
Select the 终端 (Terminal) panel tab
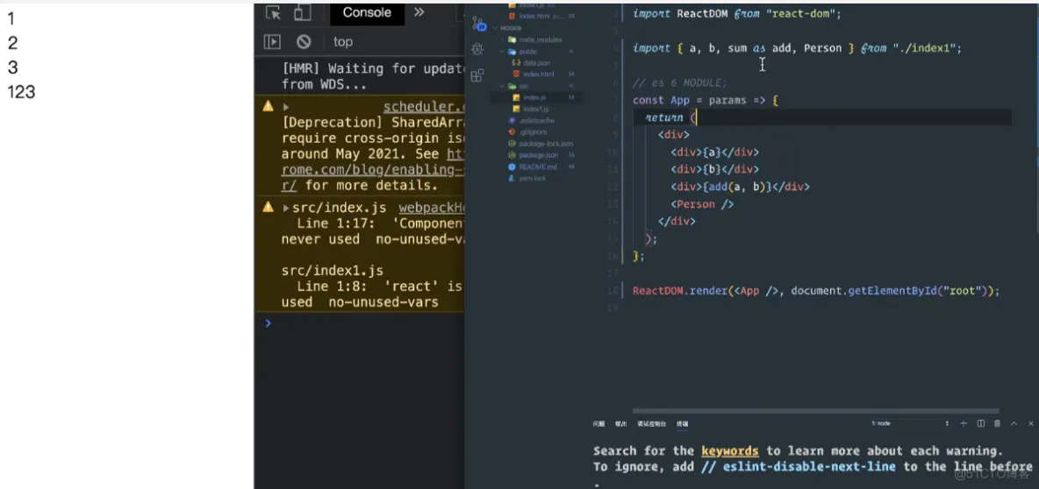click(682, 423)
